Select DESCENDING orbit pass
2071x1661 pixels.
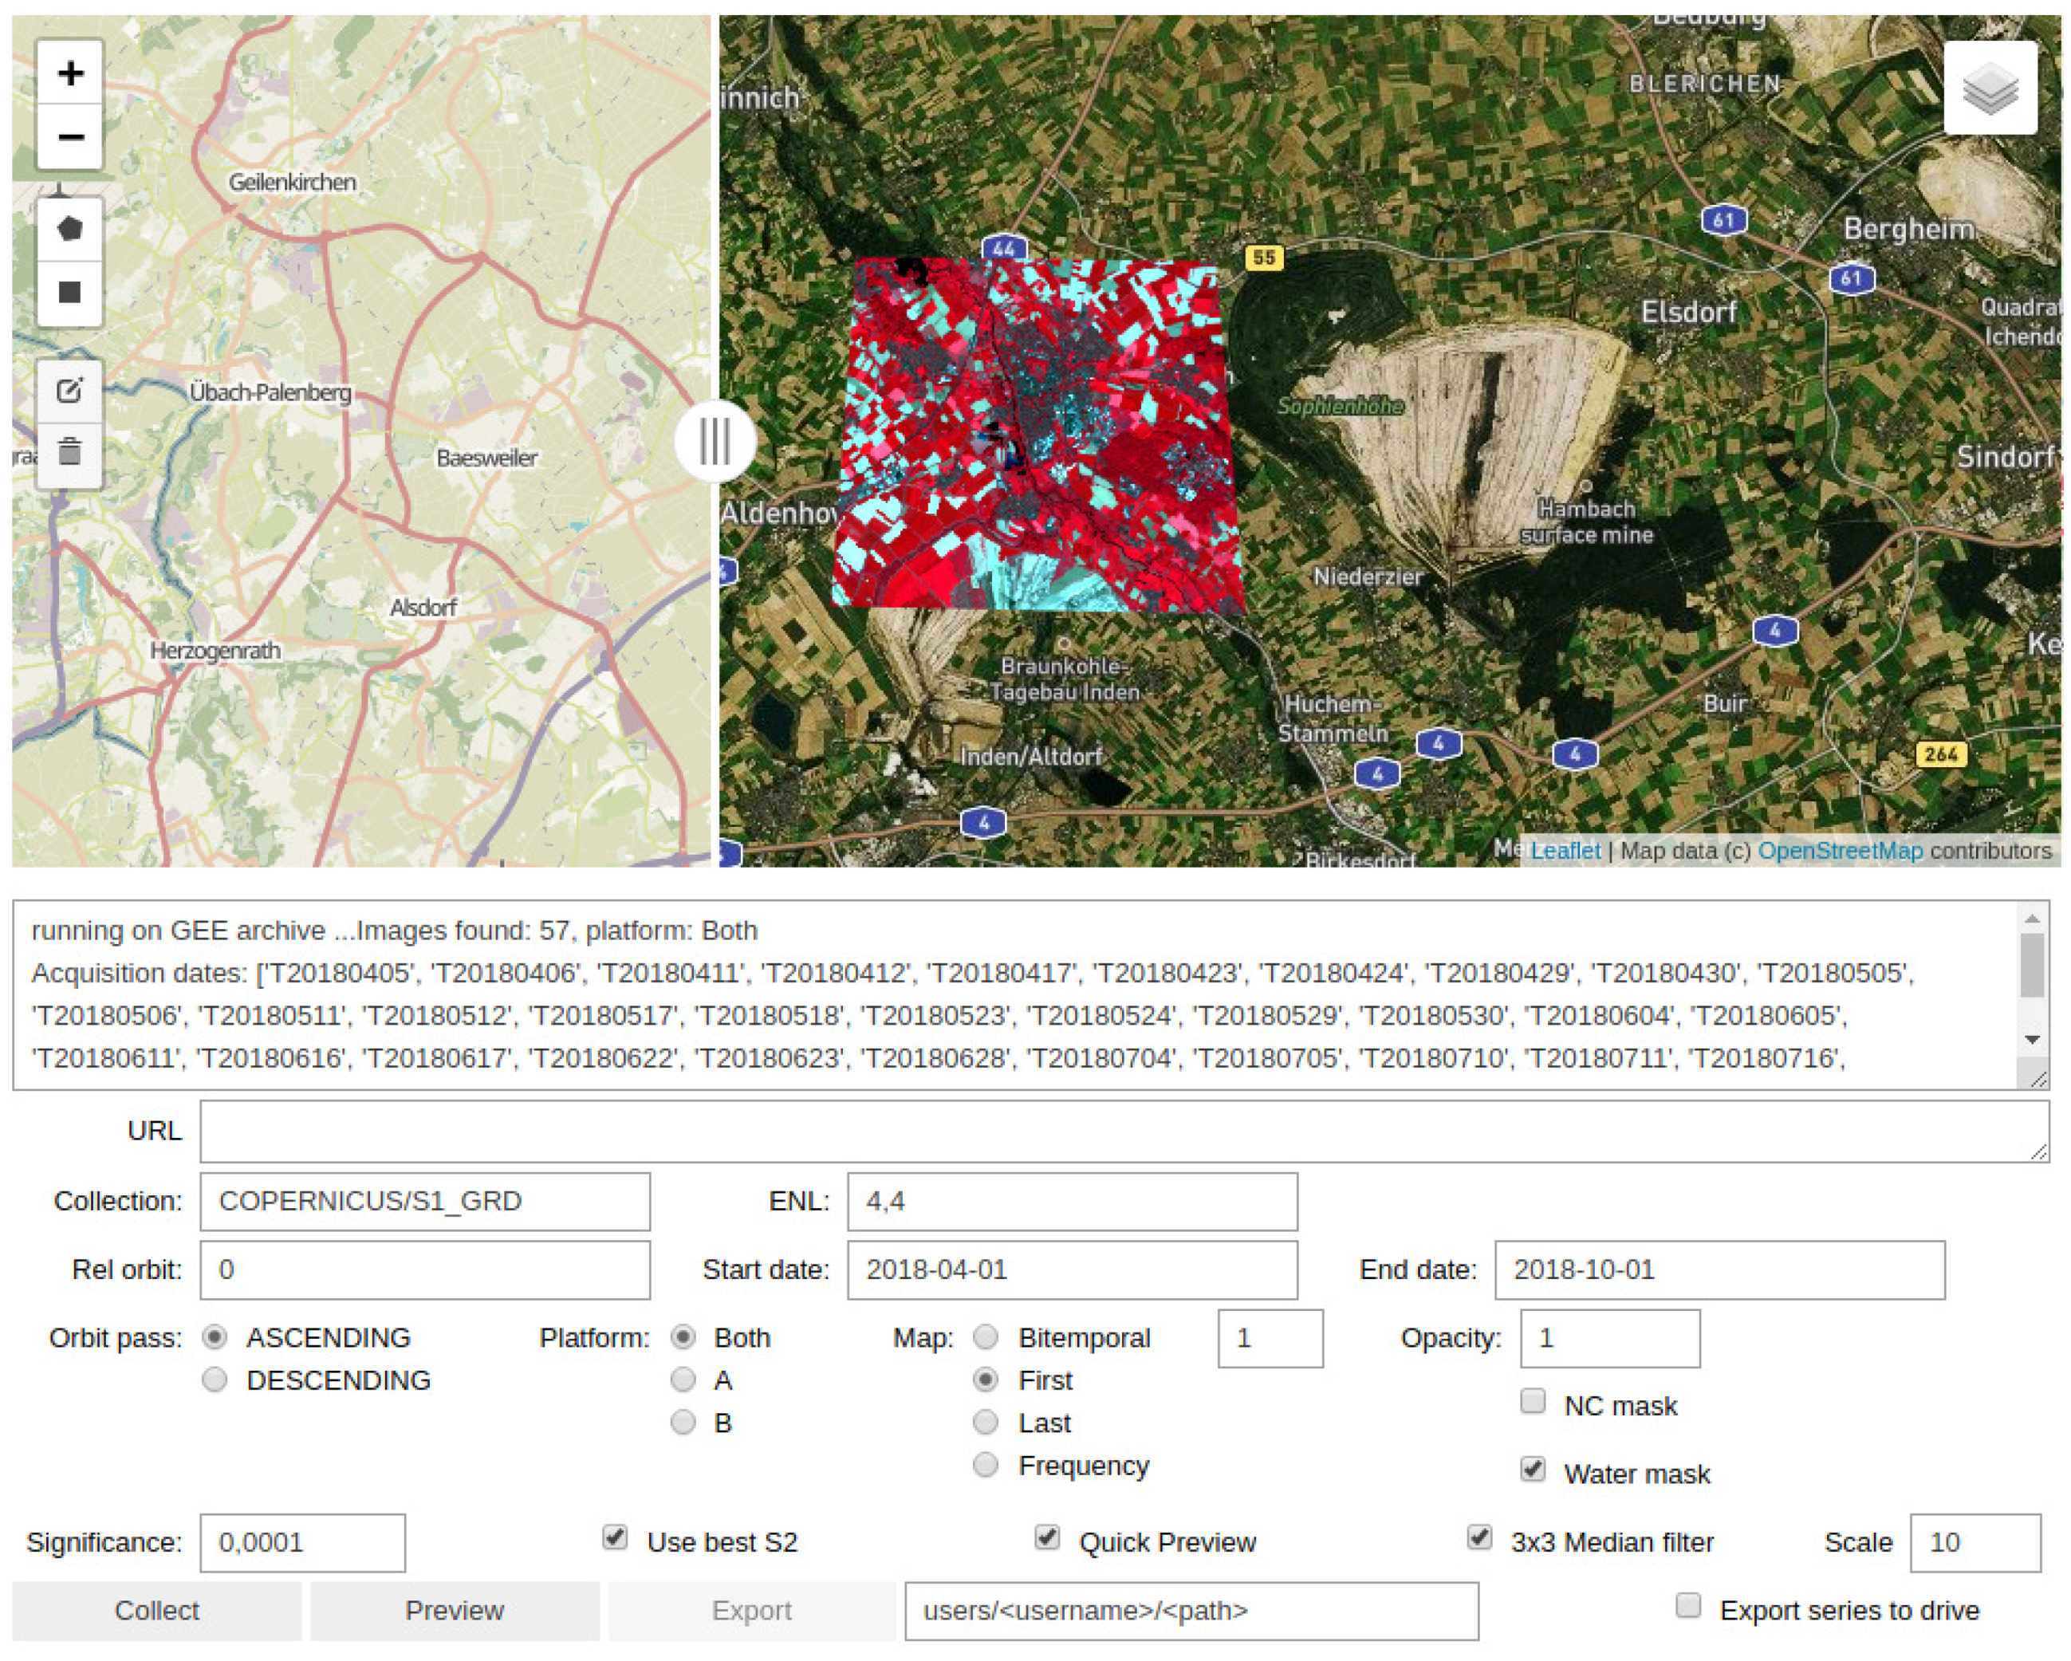[x=215, y=1380]
